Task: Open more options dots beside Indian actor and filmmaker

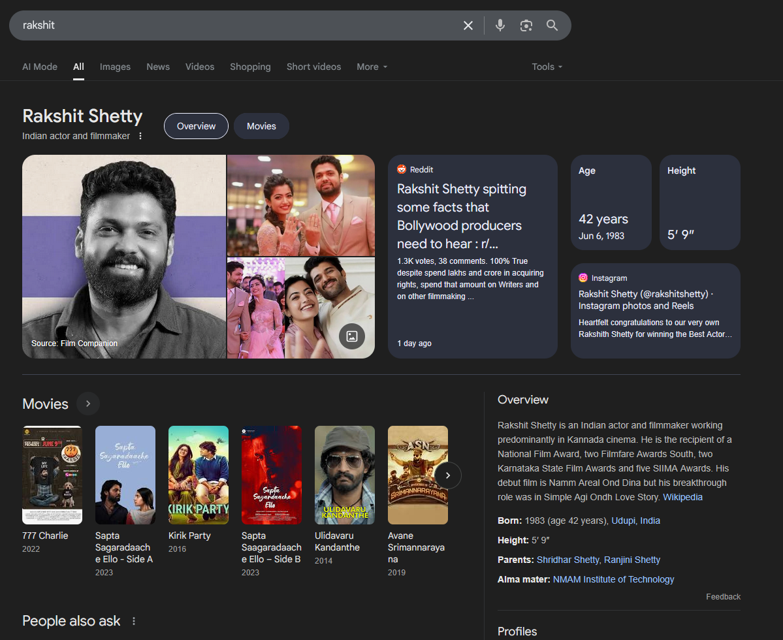Action: point(140,136)
